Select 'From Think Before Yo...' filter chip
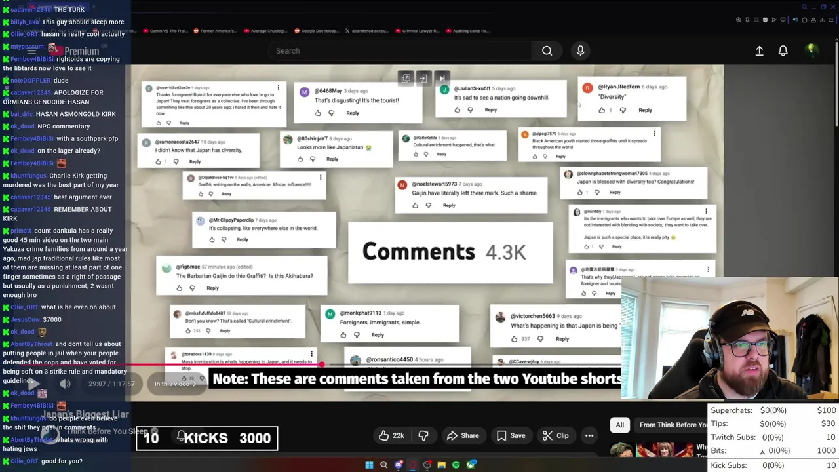This screenshot has height=472, width=839. (x=672, y=425)
